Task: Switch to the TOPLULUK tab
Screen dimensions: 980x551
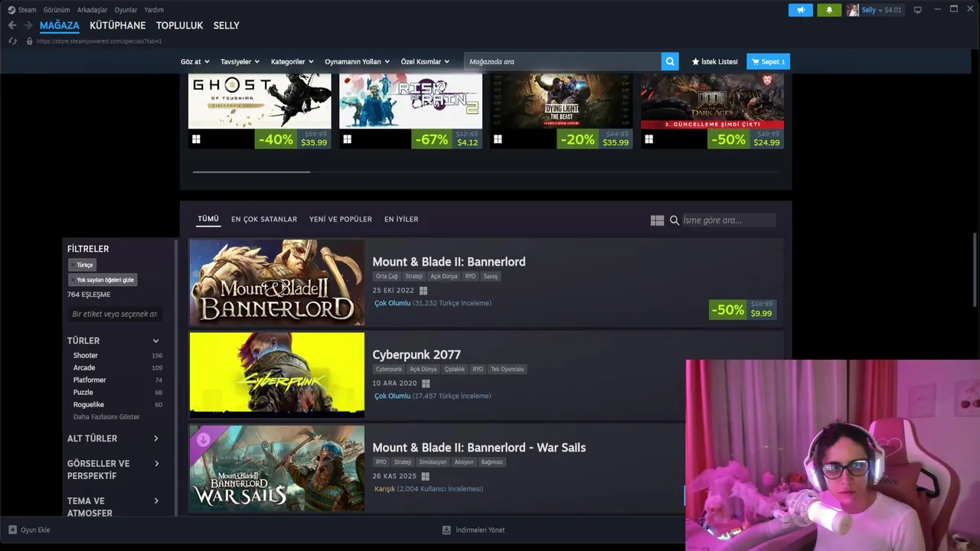Action: (179, 25)
